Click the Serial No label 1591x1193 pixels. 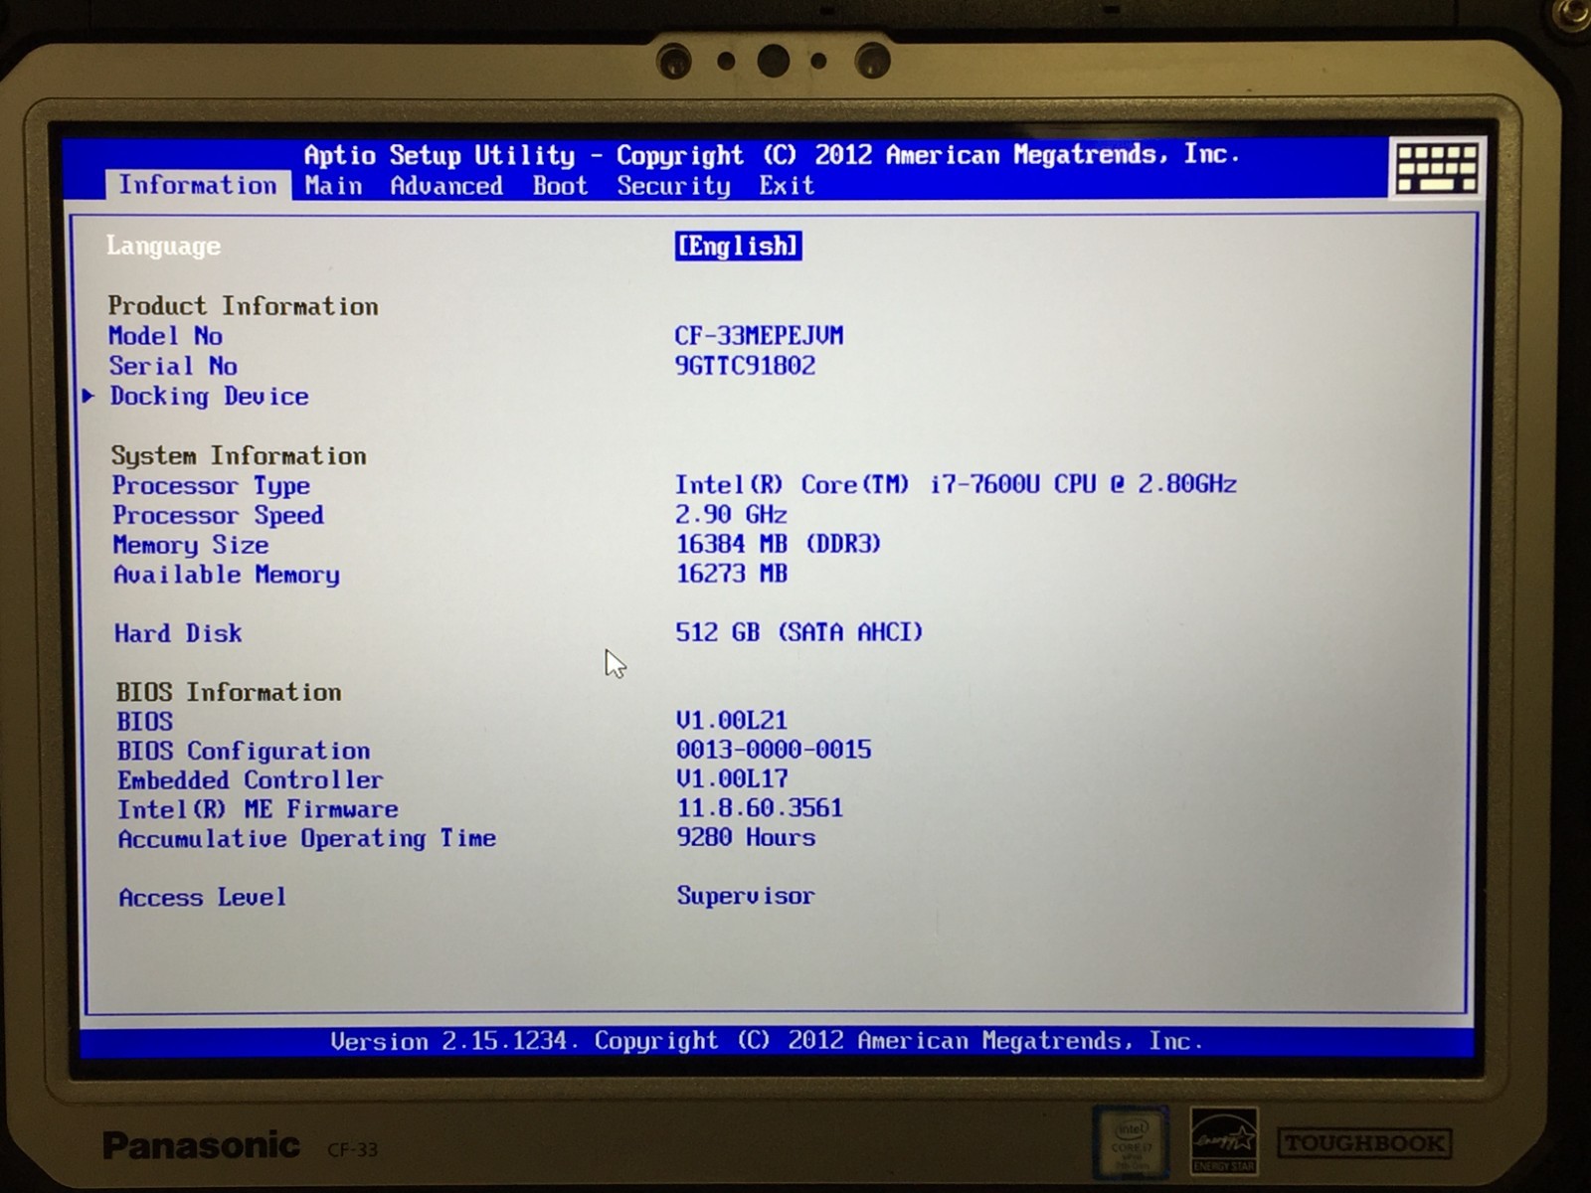[173, 366]
